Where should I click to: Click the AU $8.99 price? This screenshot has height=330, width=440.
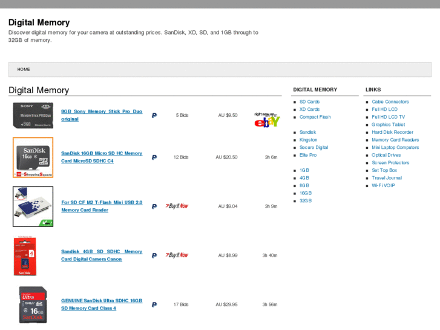(x=228, y=256)
